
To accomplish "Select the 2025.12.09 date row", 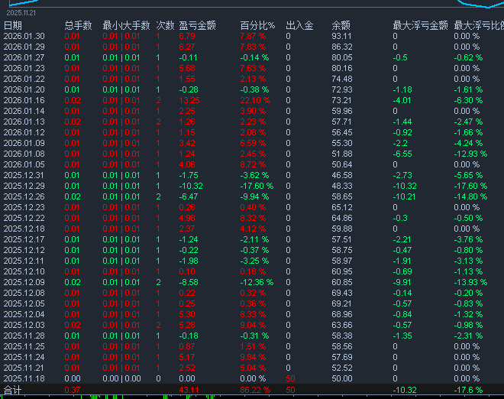I will (x=24, y=282).
